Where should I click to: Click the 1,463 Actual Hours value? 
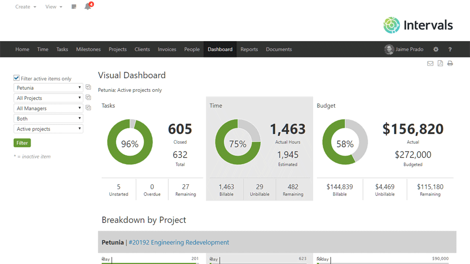pos(288,129)
